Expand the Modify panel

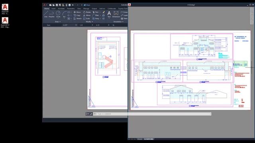[x=89, y=22]
